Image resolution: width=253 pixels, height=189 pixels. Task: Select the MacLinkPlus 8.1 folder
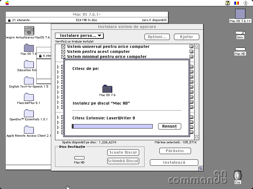point(29,97)
